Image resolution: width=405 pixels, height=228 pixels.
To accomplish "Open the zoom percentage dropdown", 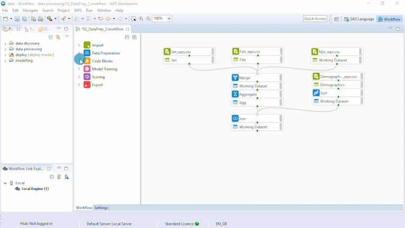I will tap(169, 19).
